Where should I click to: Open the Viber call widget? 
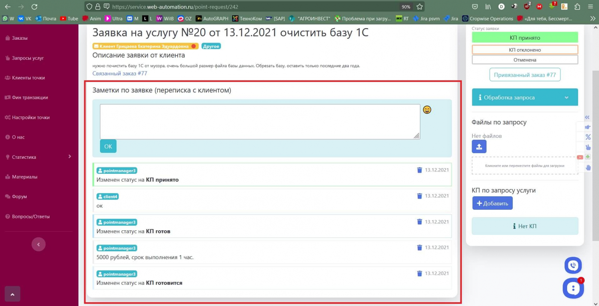[573, 266]
